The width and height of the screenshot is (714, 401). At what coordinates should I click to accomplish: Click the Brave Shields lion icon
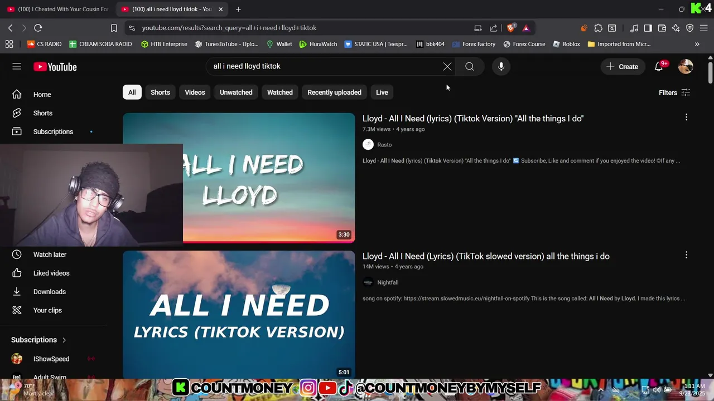(511, 28)
